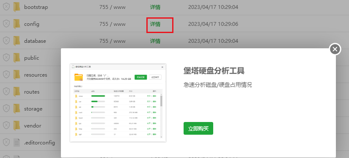Click the 急速分析磁盘/硬盘占用情况 description text

coord(218,85)
